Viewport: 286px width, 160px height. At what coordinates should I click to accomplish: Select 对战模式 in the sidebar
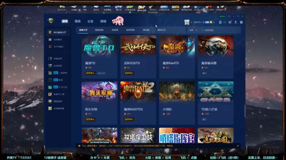(x=58, y=39)
